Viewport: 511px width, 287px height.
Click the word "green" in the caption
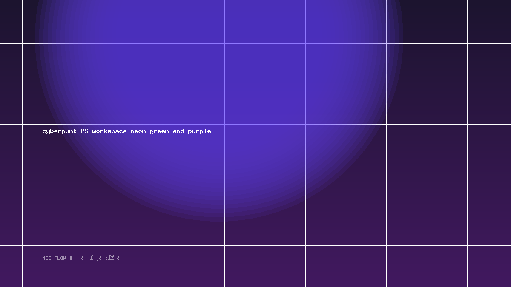pyautogui.click(x=159, y=131)
